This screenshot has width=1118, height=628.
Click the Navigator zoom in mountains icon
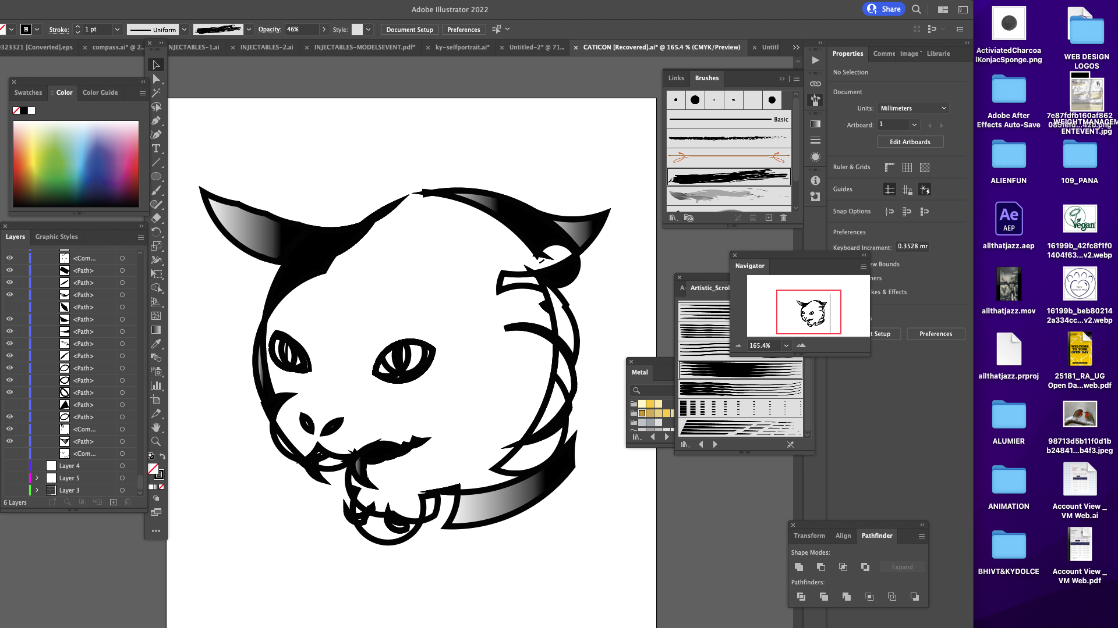(x=801, y=345)
